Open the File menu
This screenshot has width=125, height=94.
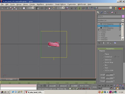click(x=2, y=4)
